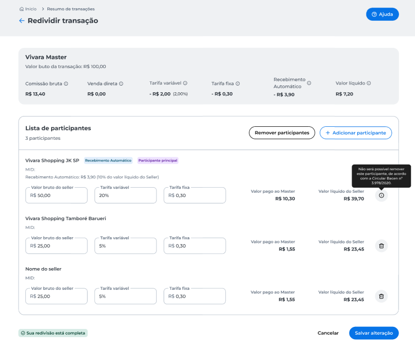This screenshot has height=348, width=415.
Task: Edit Valor bruto do seller field showing R$ 50,00
Action: 56,195
